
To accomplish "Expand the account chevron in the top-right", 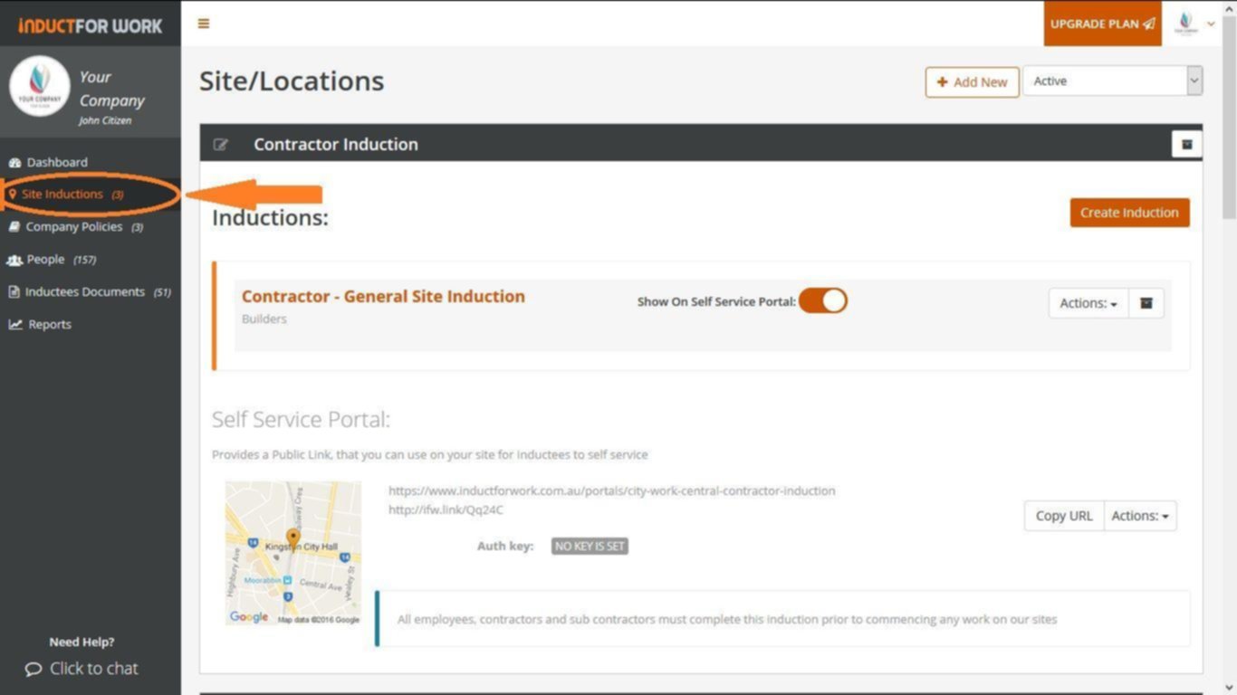I will (x=1211, y=24).
